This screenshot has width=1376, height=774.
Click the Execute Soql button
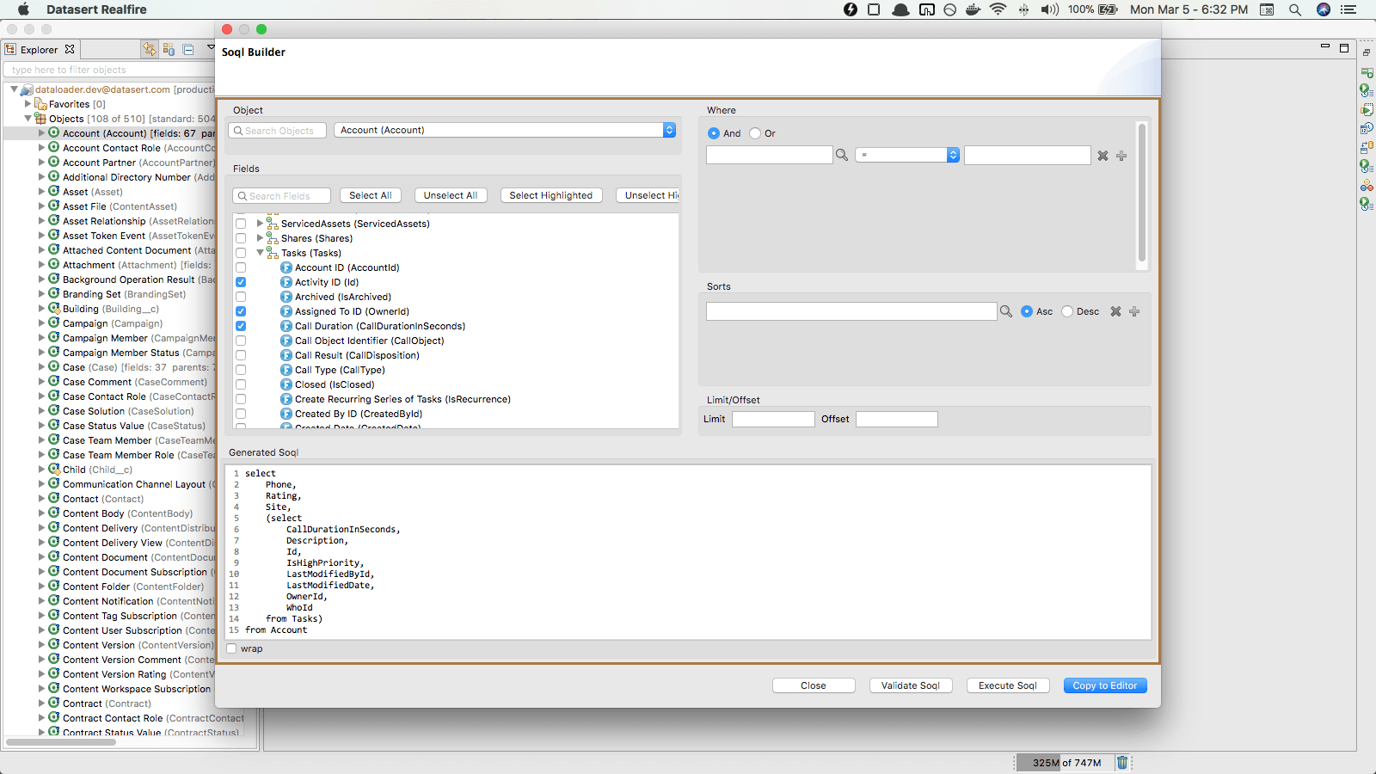[x=1008, y=685]
